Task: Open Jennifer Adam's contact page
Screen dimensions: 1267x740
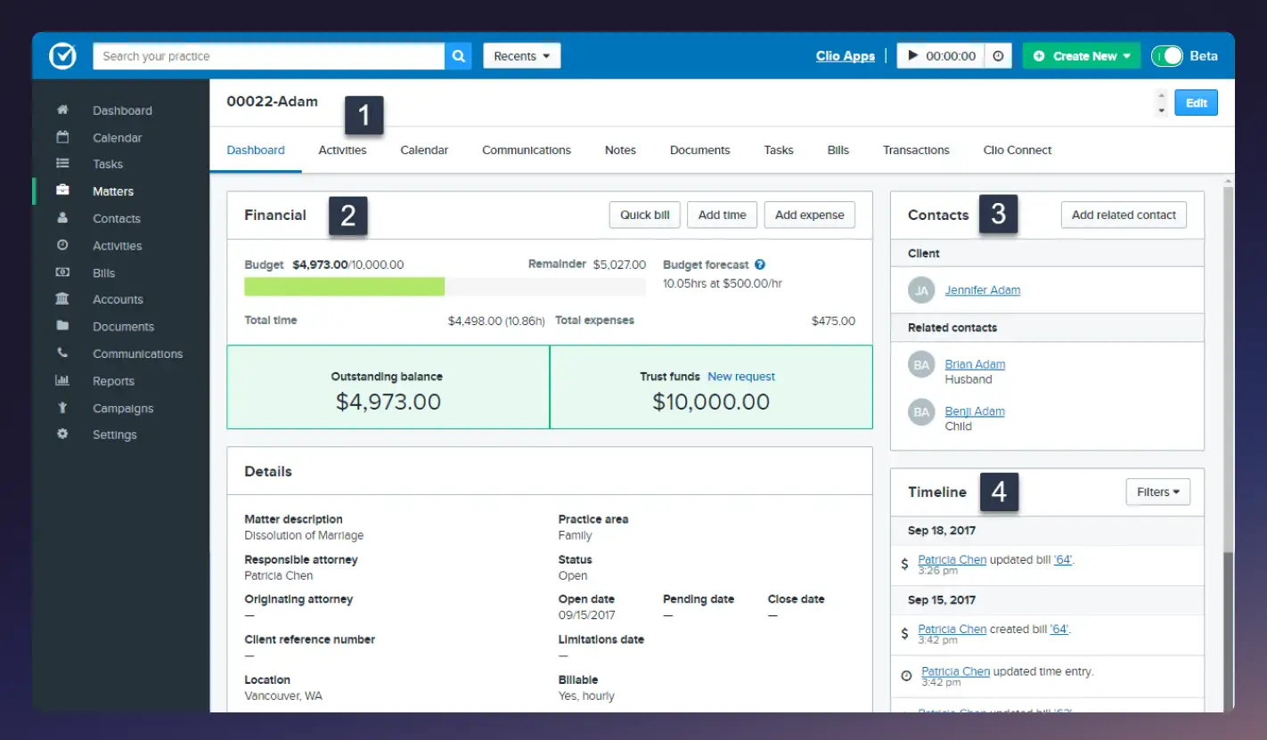Action: pos(982,289)
